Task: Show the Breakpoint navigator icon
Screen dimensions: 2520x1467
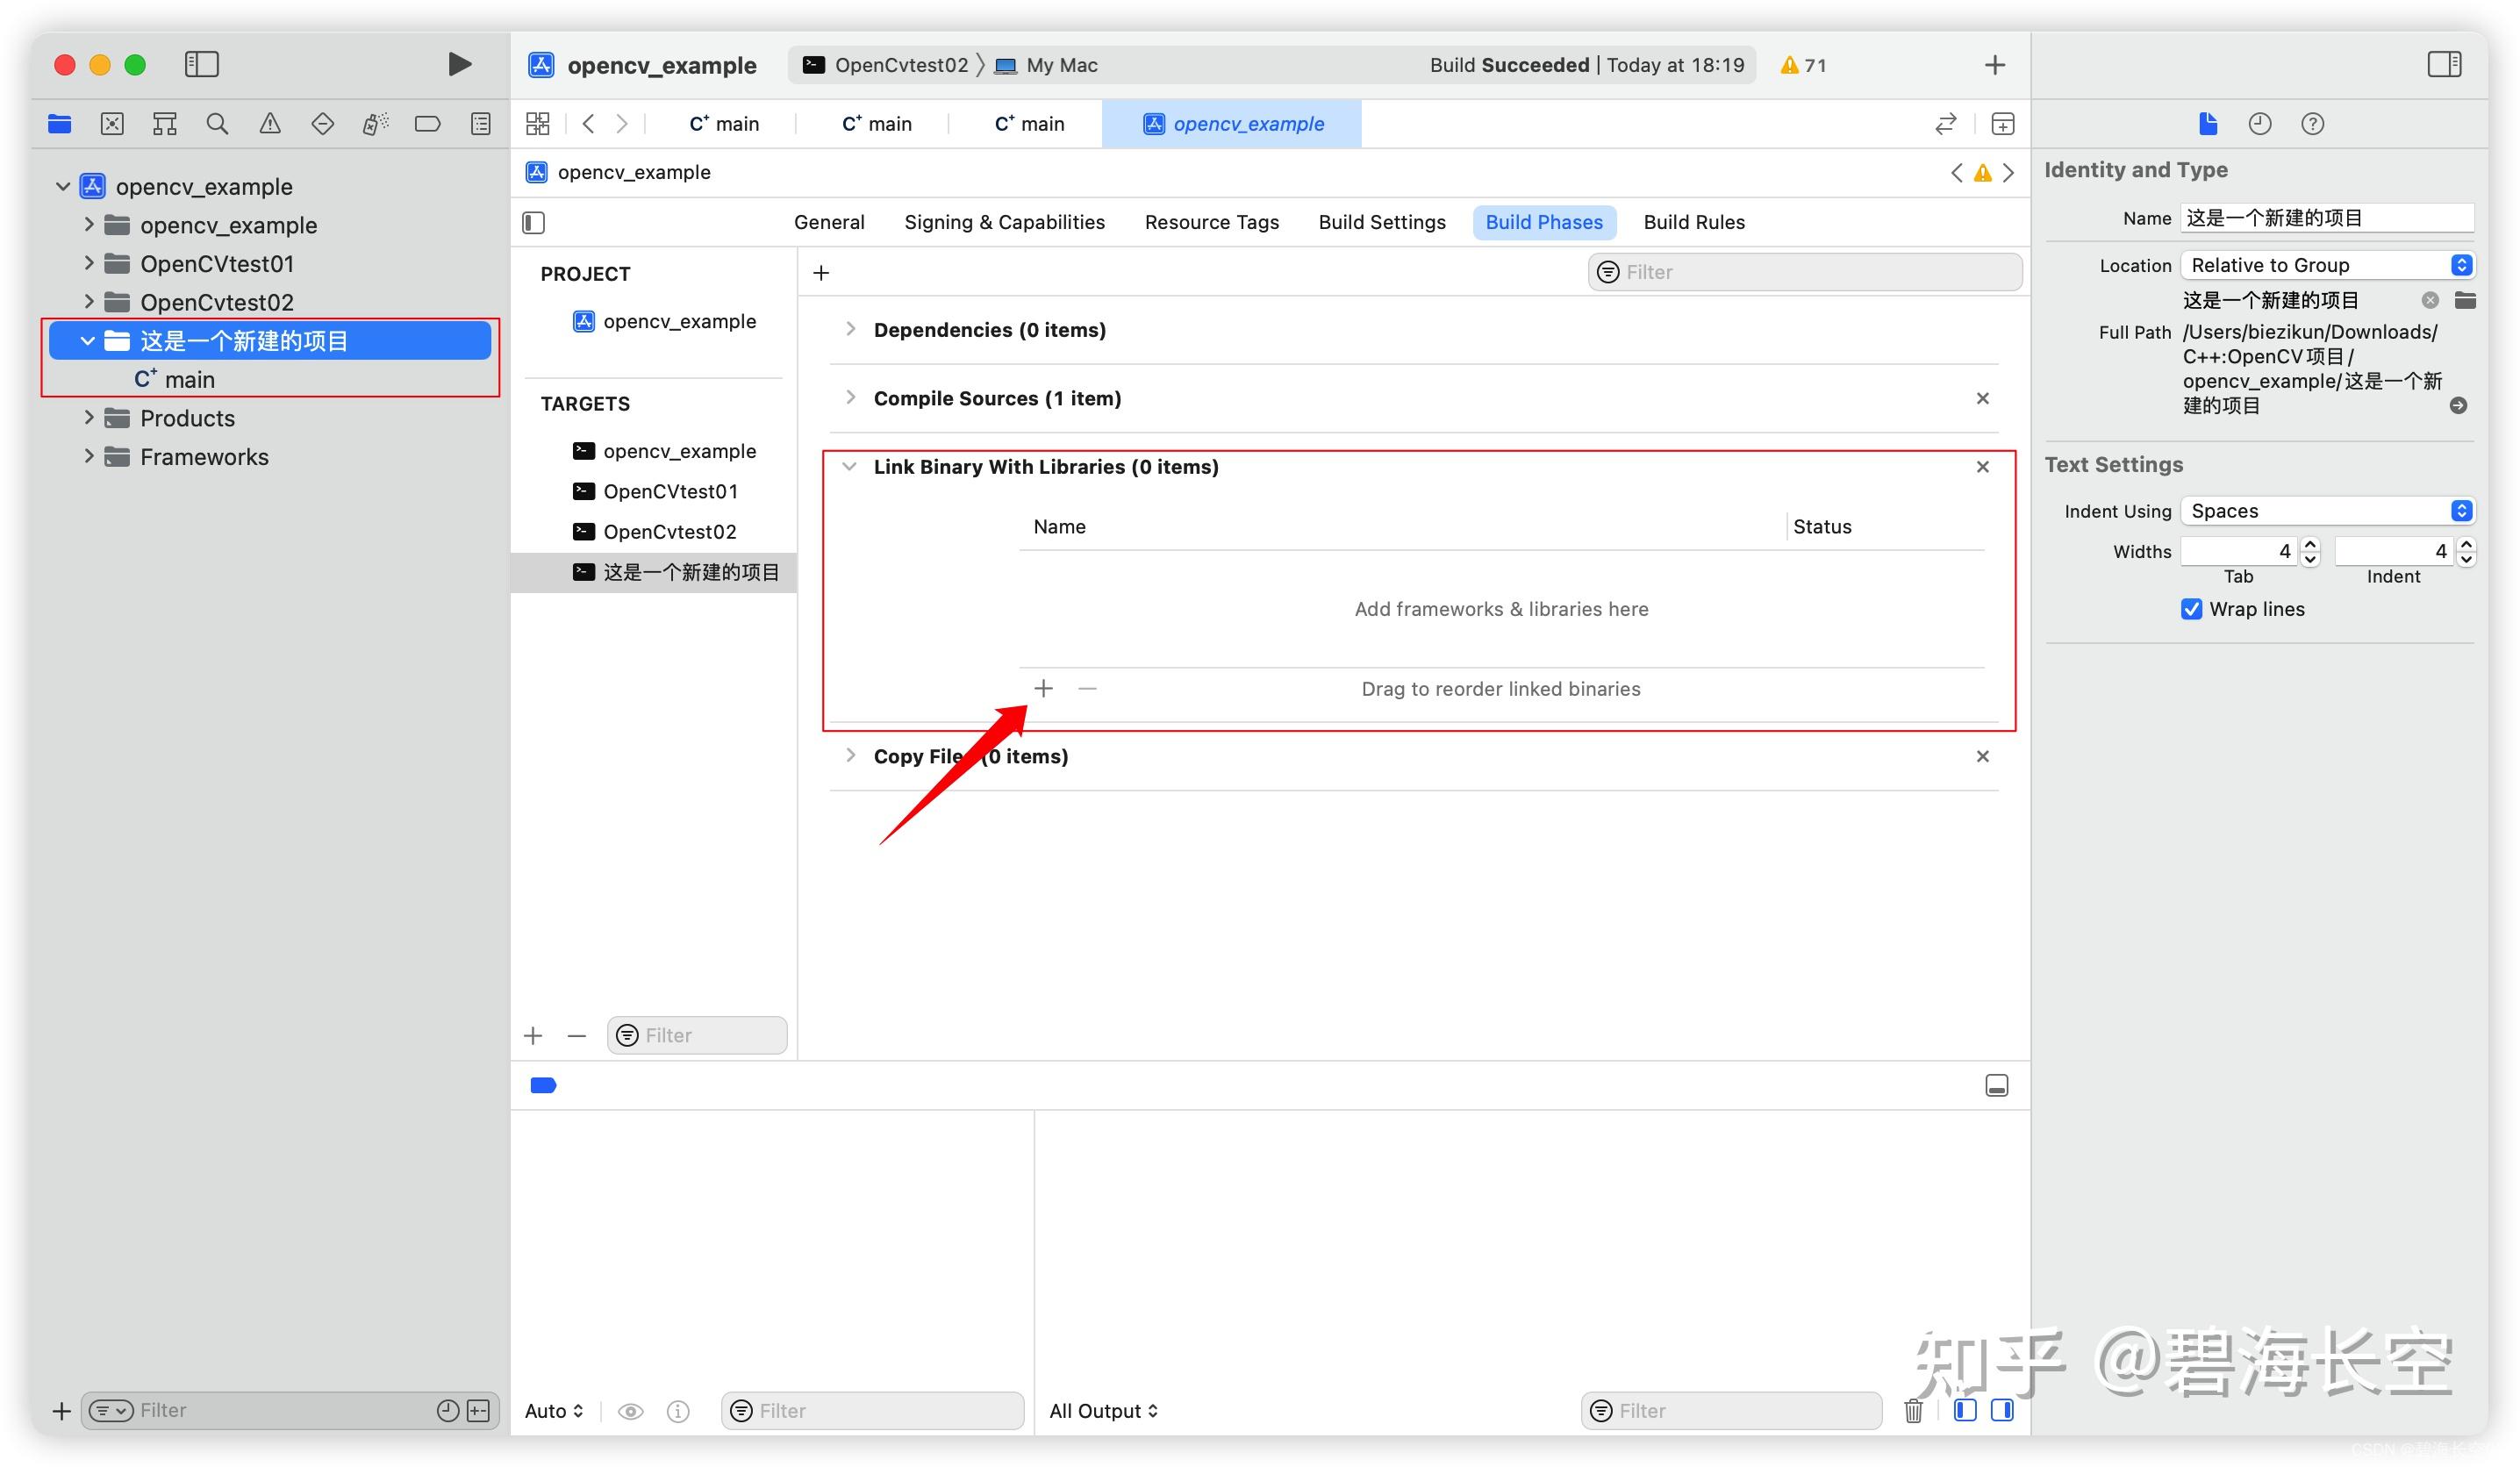Action: tap(427, 124)
